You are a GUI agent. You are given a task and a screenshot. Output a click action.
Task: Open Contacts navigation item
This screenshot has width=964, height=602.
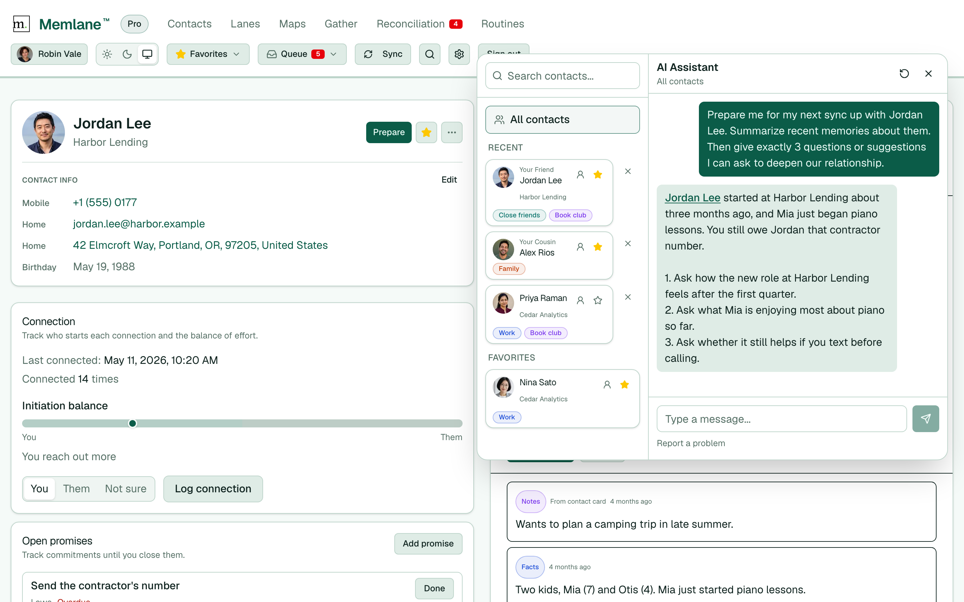(189, 24)
